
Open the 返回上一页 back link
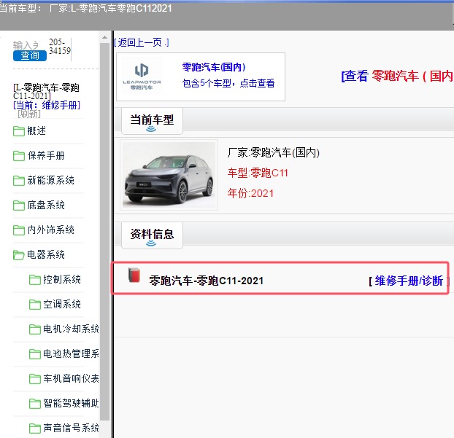coord(142,43)
